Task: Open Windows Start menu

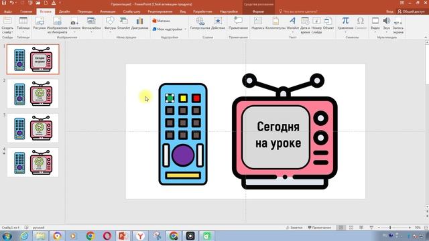Action: [x=7, y=236]
